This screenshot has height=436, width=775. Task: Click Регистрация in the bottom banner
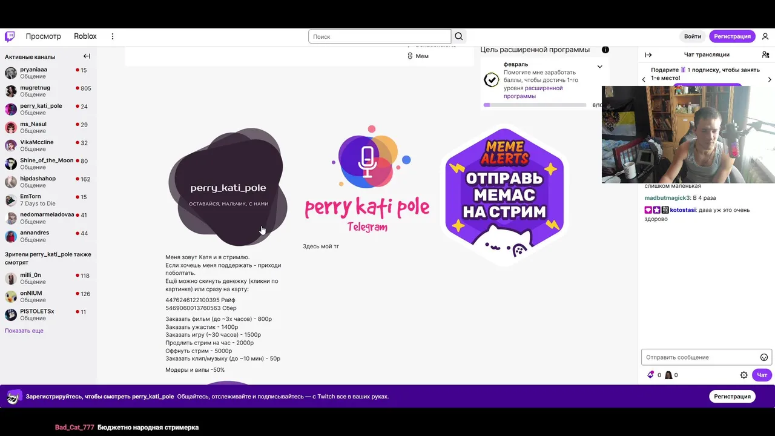tap(732, 397)
